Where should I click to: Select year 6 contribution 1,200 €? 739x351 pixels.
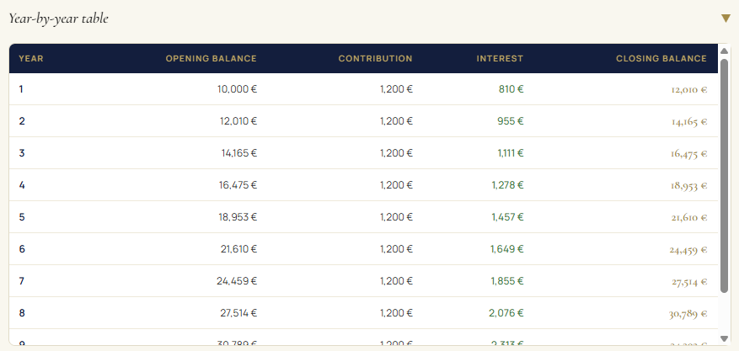396,249
